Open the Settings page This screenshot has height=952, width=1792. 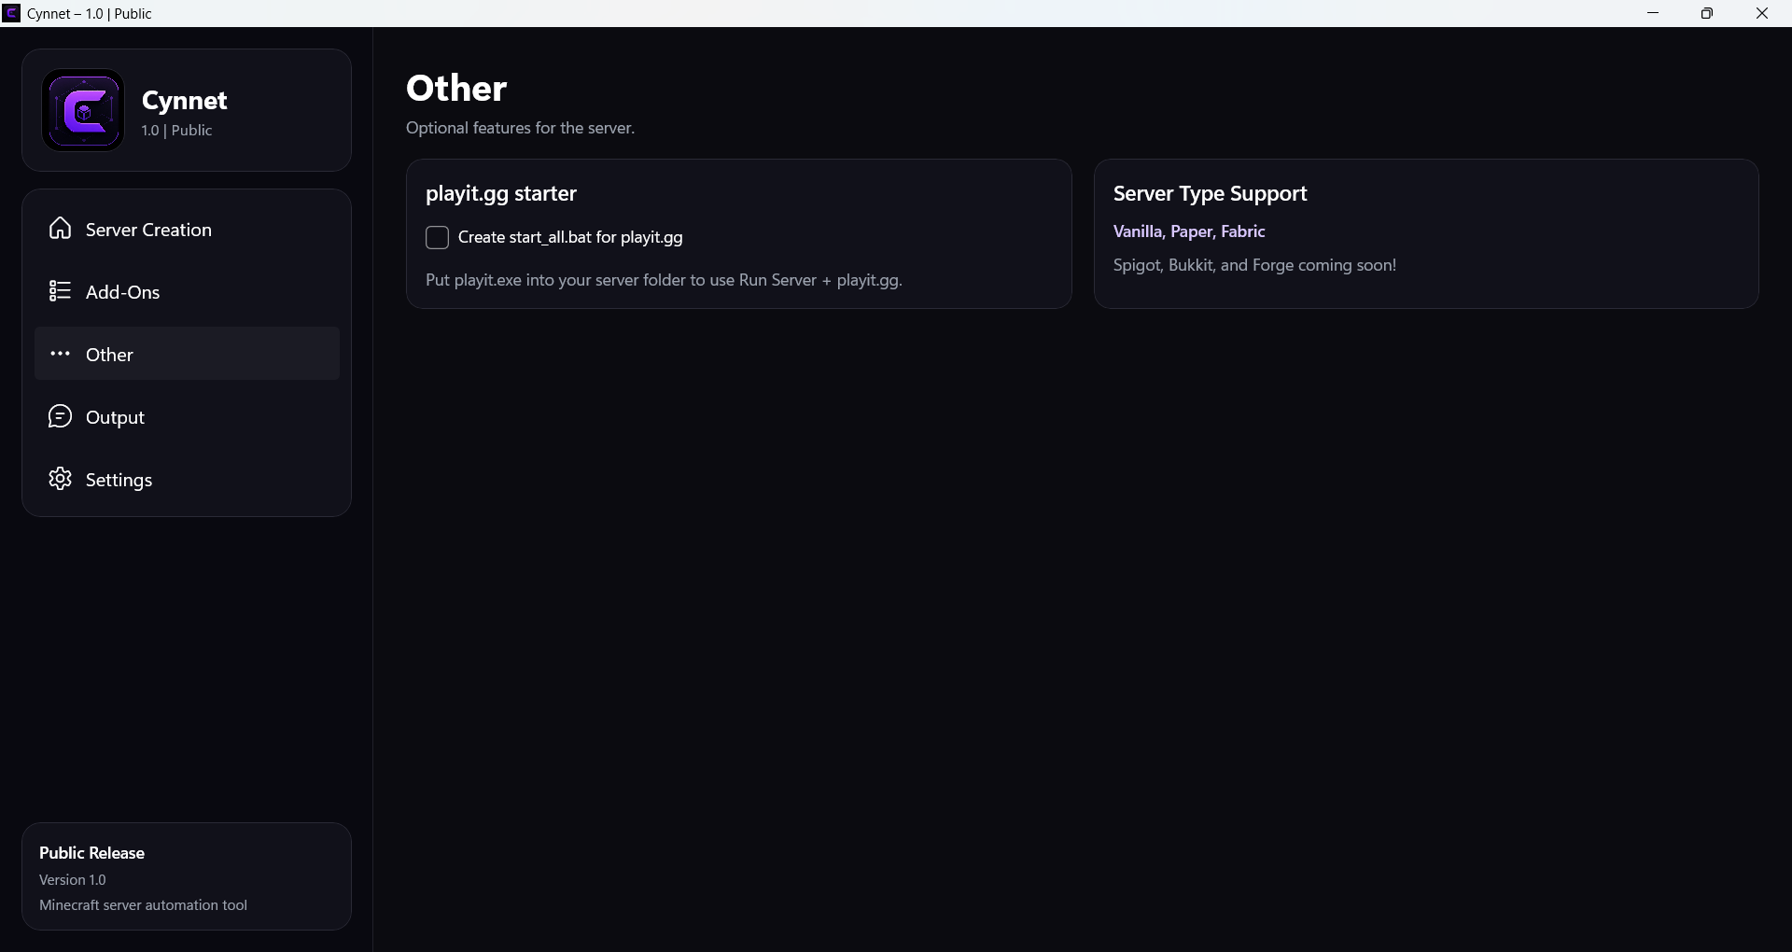(187, 479)
